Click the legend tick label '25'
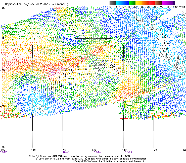This screenshot has height=163, width=186. (x=142, y=7)
